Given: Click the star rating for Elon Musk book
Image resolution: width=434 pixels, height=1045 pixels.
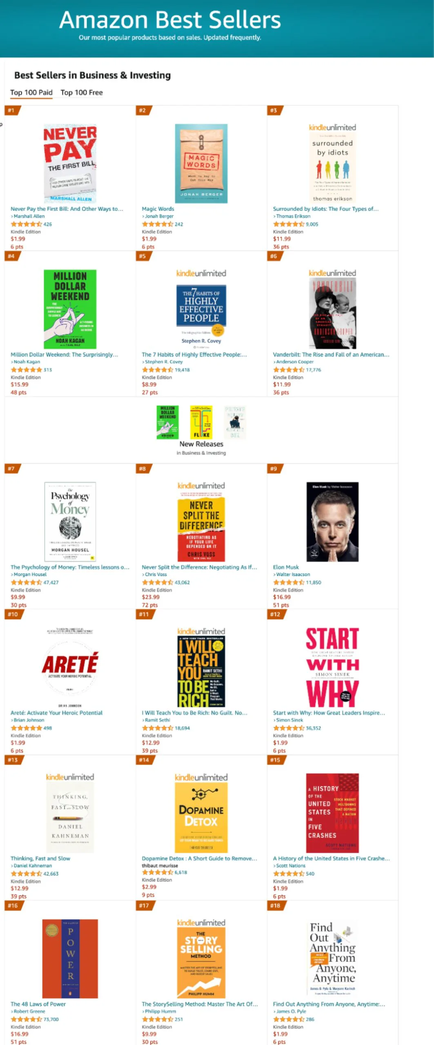Looking at the screenshot, I should click(288, 583).
